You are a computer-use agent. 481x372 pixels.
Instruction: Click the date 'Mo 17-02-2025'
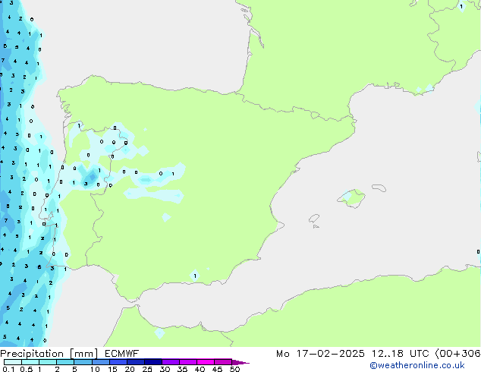point(320,354)
